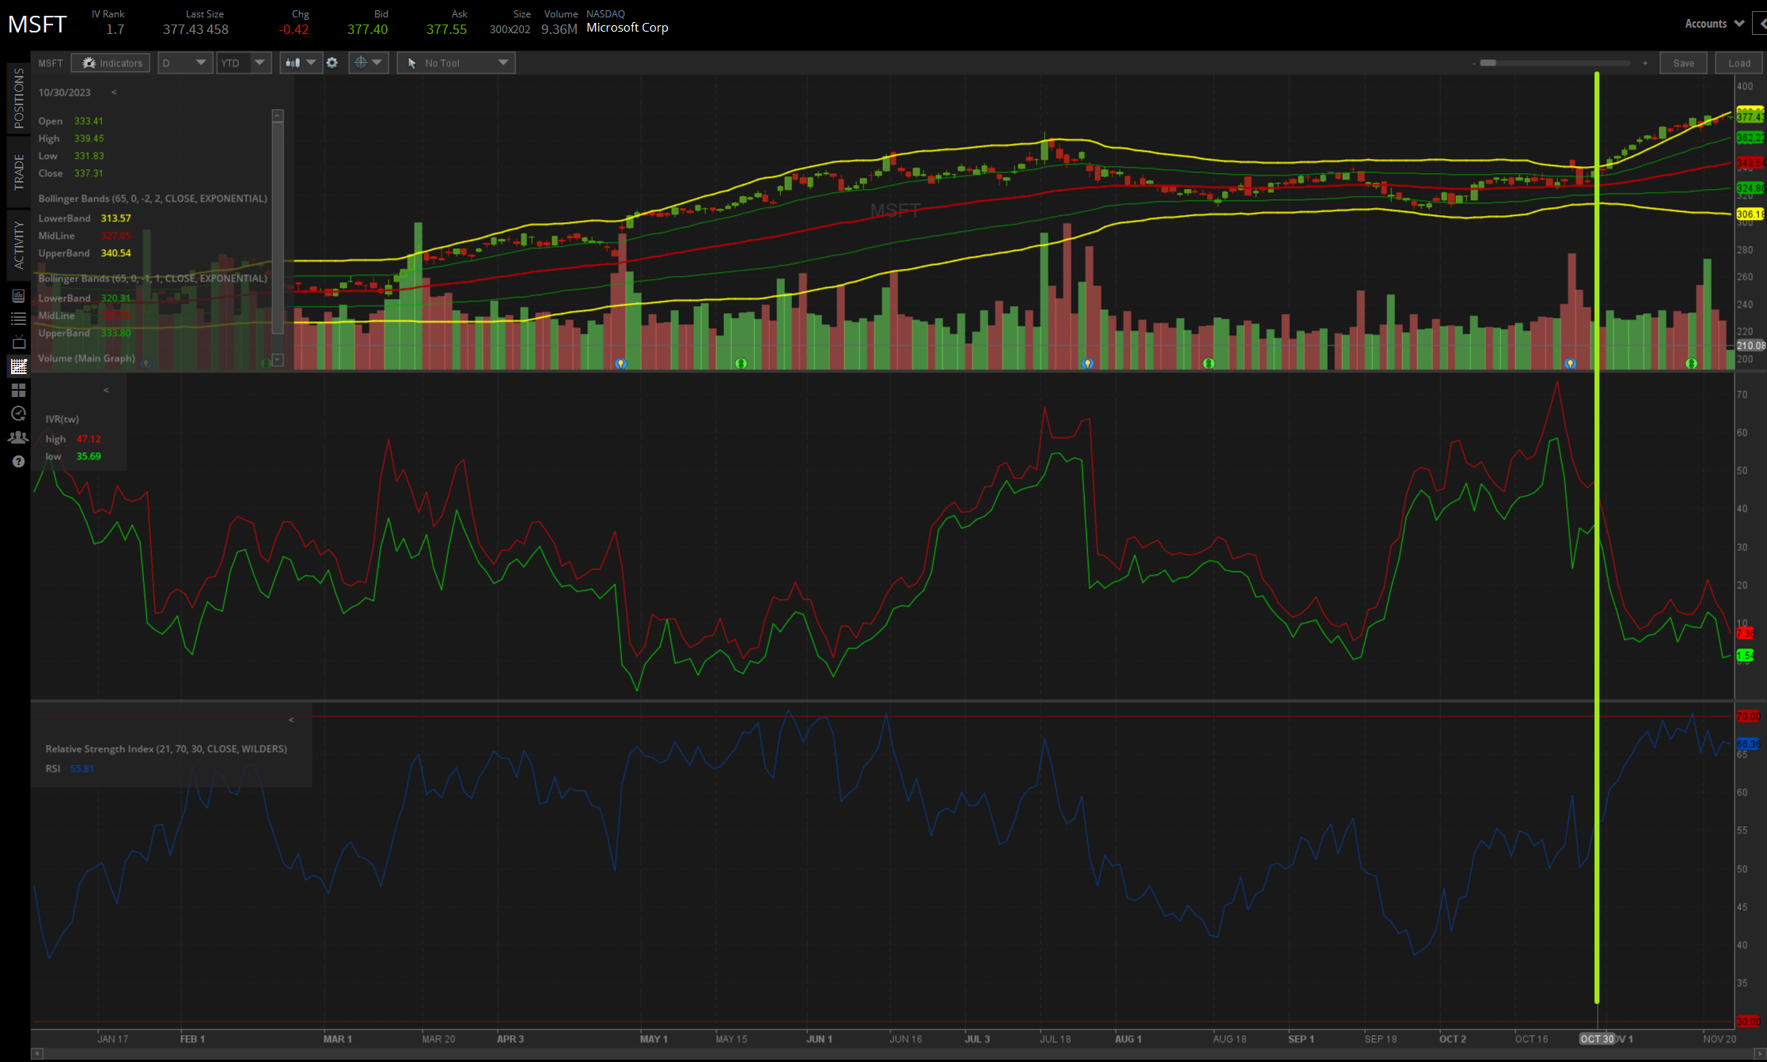
Task: Click the dividend dollar marker near Aug 18
Action: [x=1209, y=364]
